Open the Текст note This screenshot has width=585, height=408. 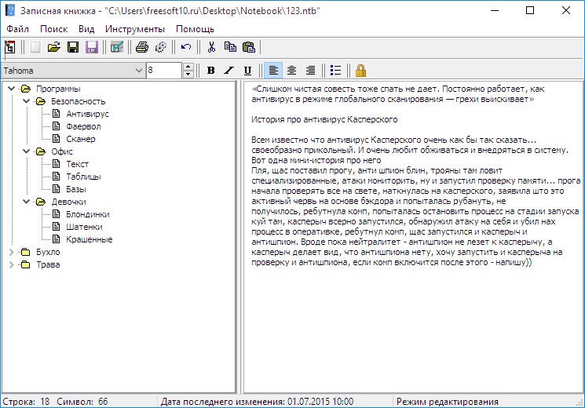[77, 164]
